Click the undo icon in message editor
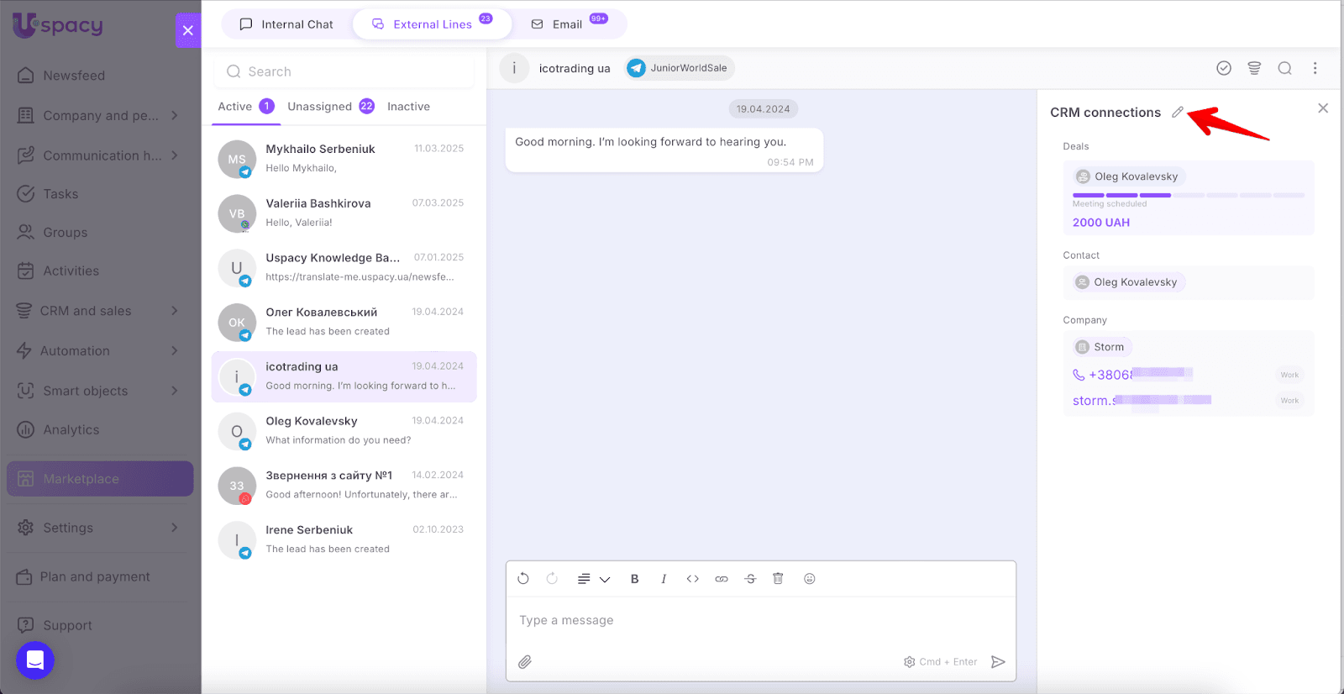 [x=523, y=579]
